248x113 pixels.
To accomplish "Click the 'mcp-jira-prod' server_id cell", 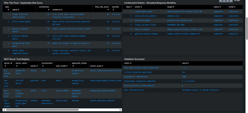I will 7,83.
